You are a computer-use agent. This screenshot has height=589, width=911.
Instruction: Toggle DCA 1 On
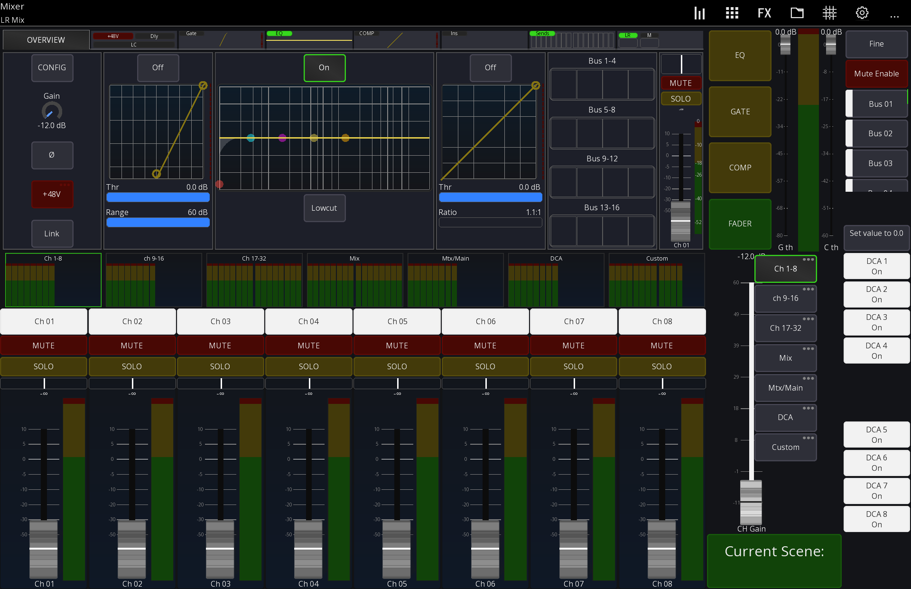(x=876, y=266)
